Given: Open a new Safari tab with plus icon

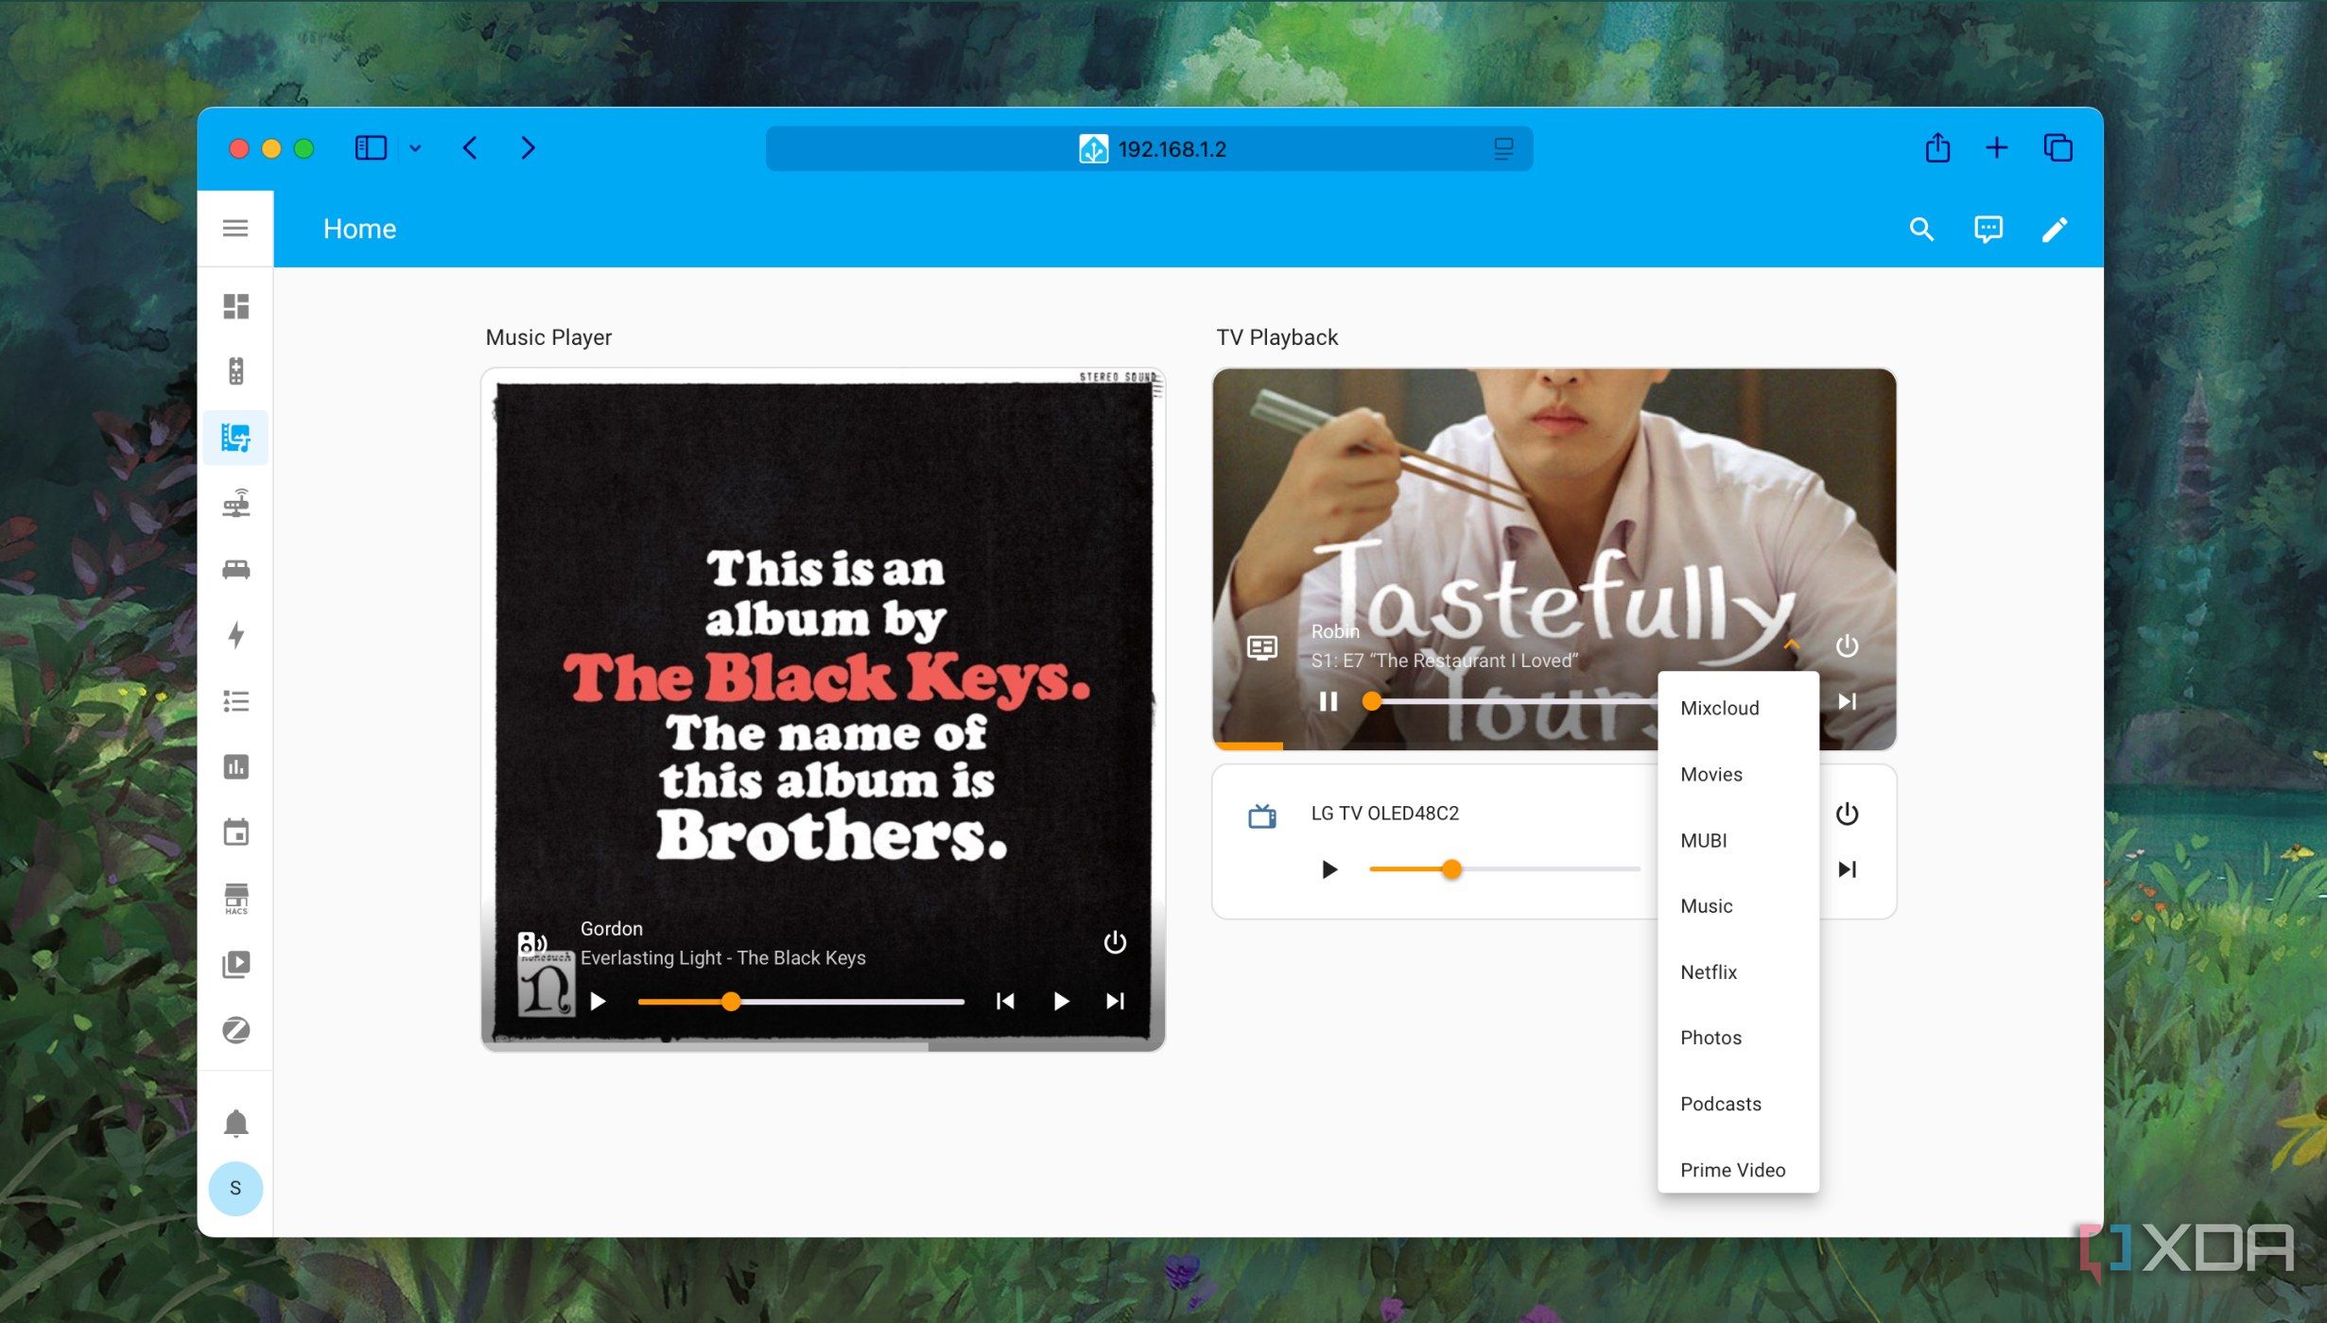Looking at the screenshot, I should click(1996, 148).
